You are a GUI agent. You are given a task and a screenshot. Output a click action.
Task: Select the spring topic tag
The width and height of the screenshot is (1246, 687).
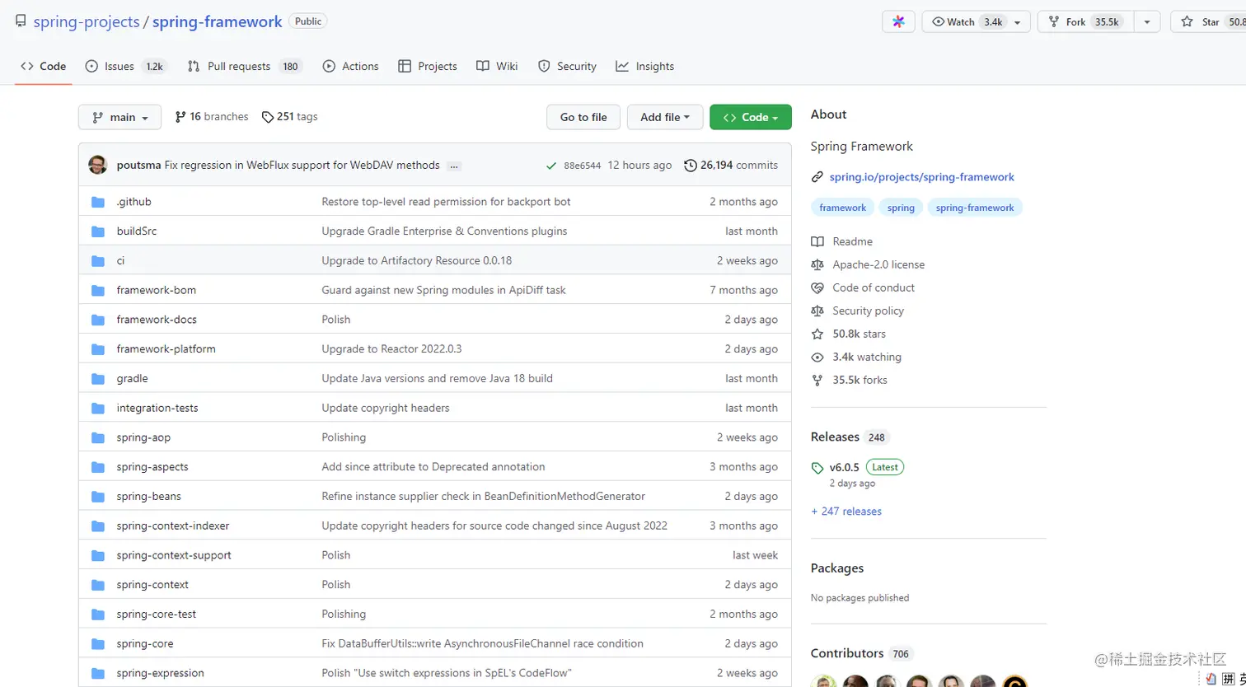tap(901, 208)
